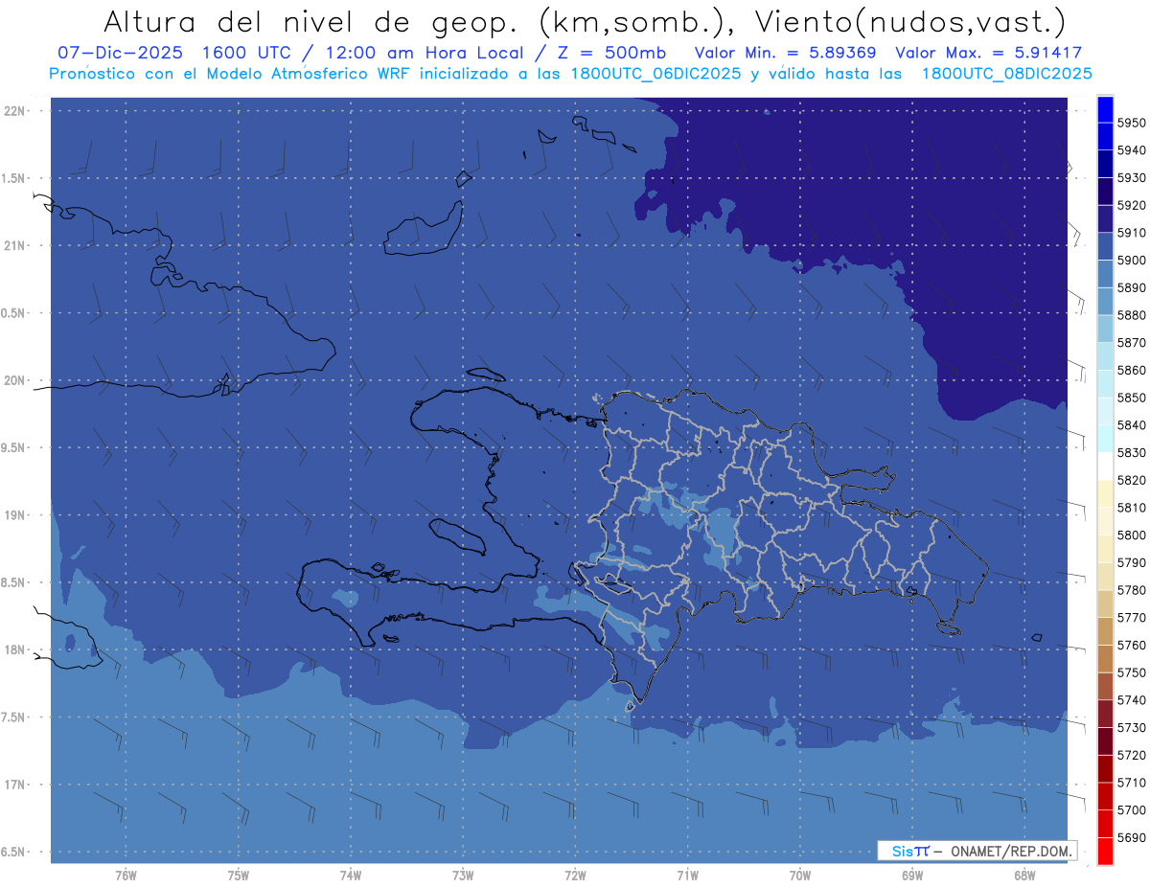The image size is (1150, 888).
Task: Click the '5950' colorbar value
Action: [1130, 123]
